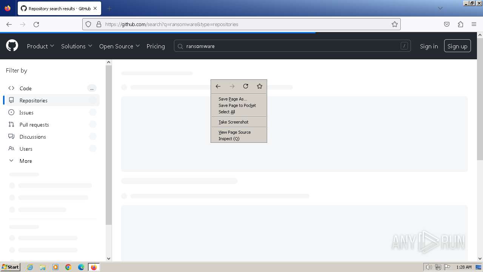
Task: Choose Inspect (Q) from context menu
Action: [239, 139]
